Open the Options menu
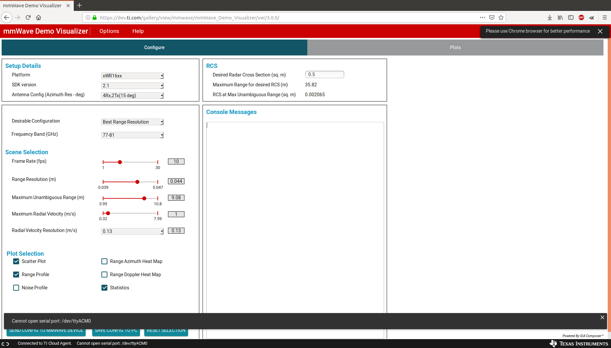The width and height of the screenshot is (611, 348). tap(109, 31)
